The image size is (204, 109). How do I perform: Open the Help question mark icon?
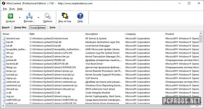[80, 16]
